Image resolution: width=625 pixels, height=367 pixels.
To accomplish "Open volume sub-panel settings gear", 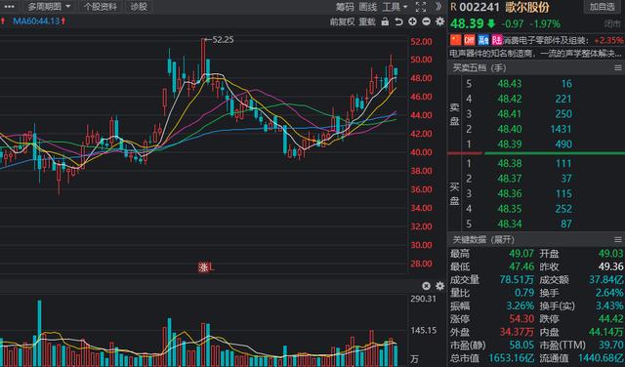I will point(439,286).
